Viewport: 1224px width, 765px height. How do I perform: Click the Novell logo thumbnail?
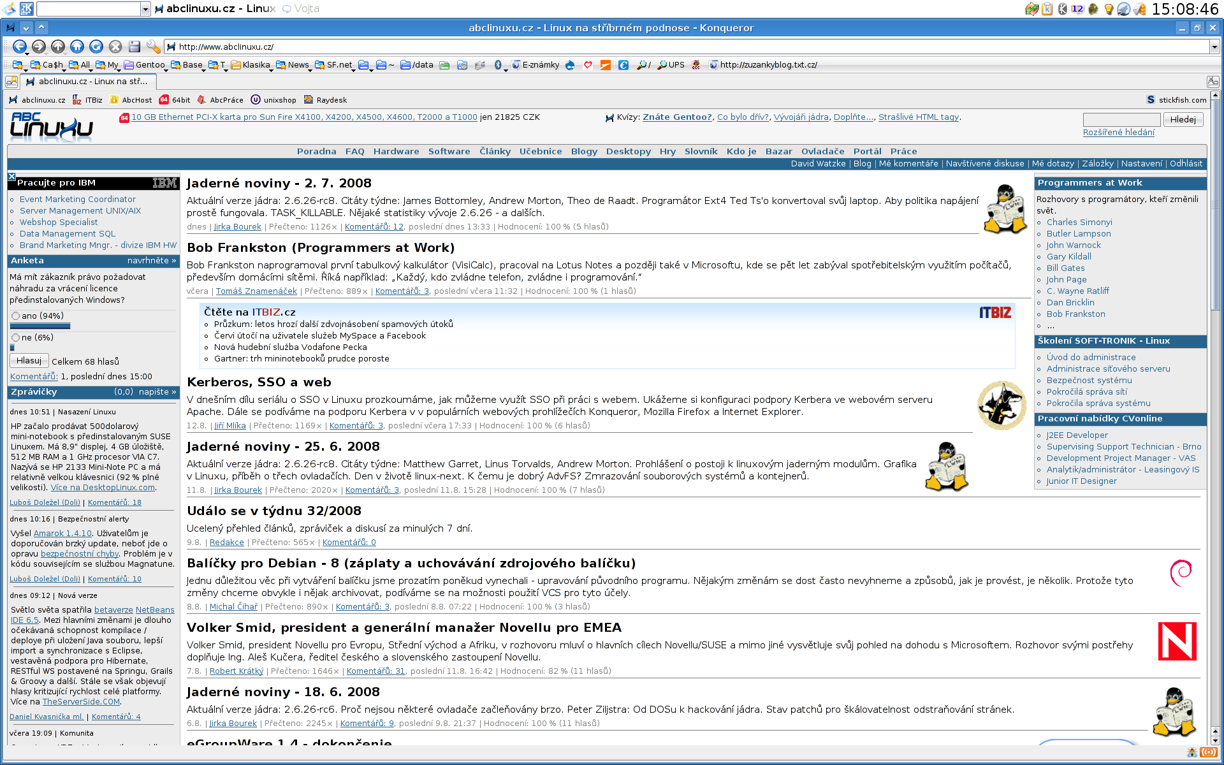[1177, 641]
